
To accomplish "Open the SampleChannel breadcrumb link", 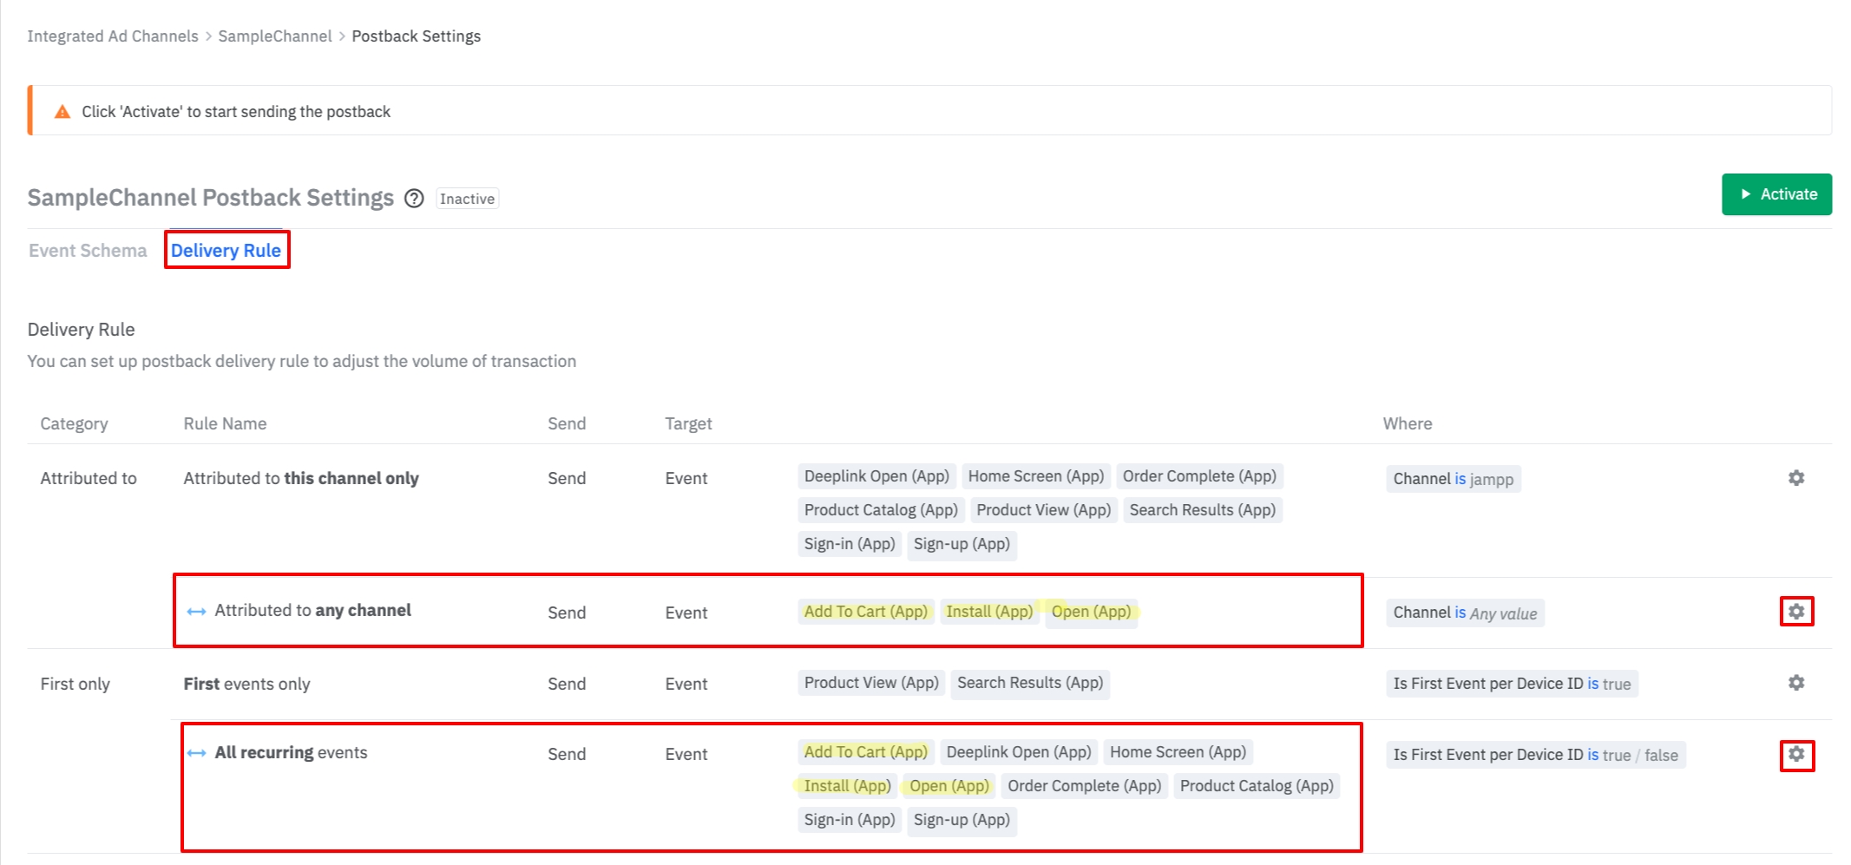I will (x=274, y=36).
